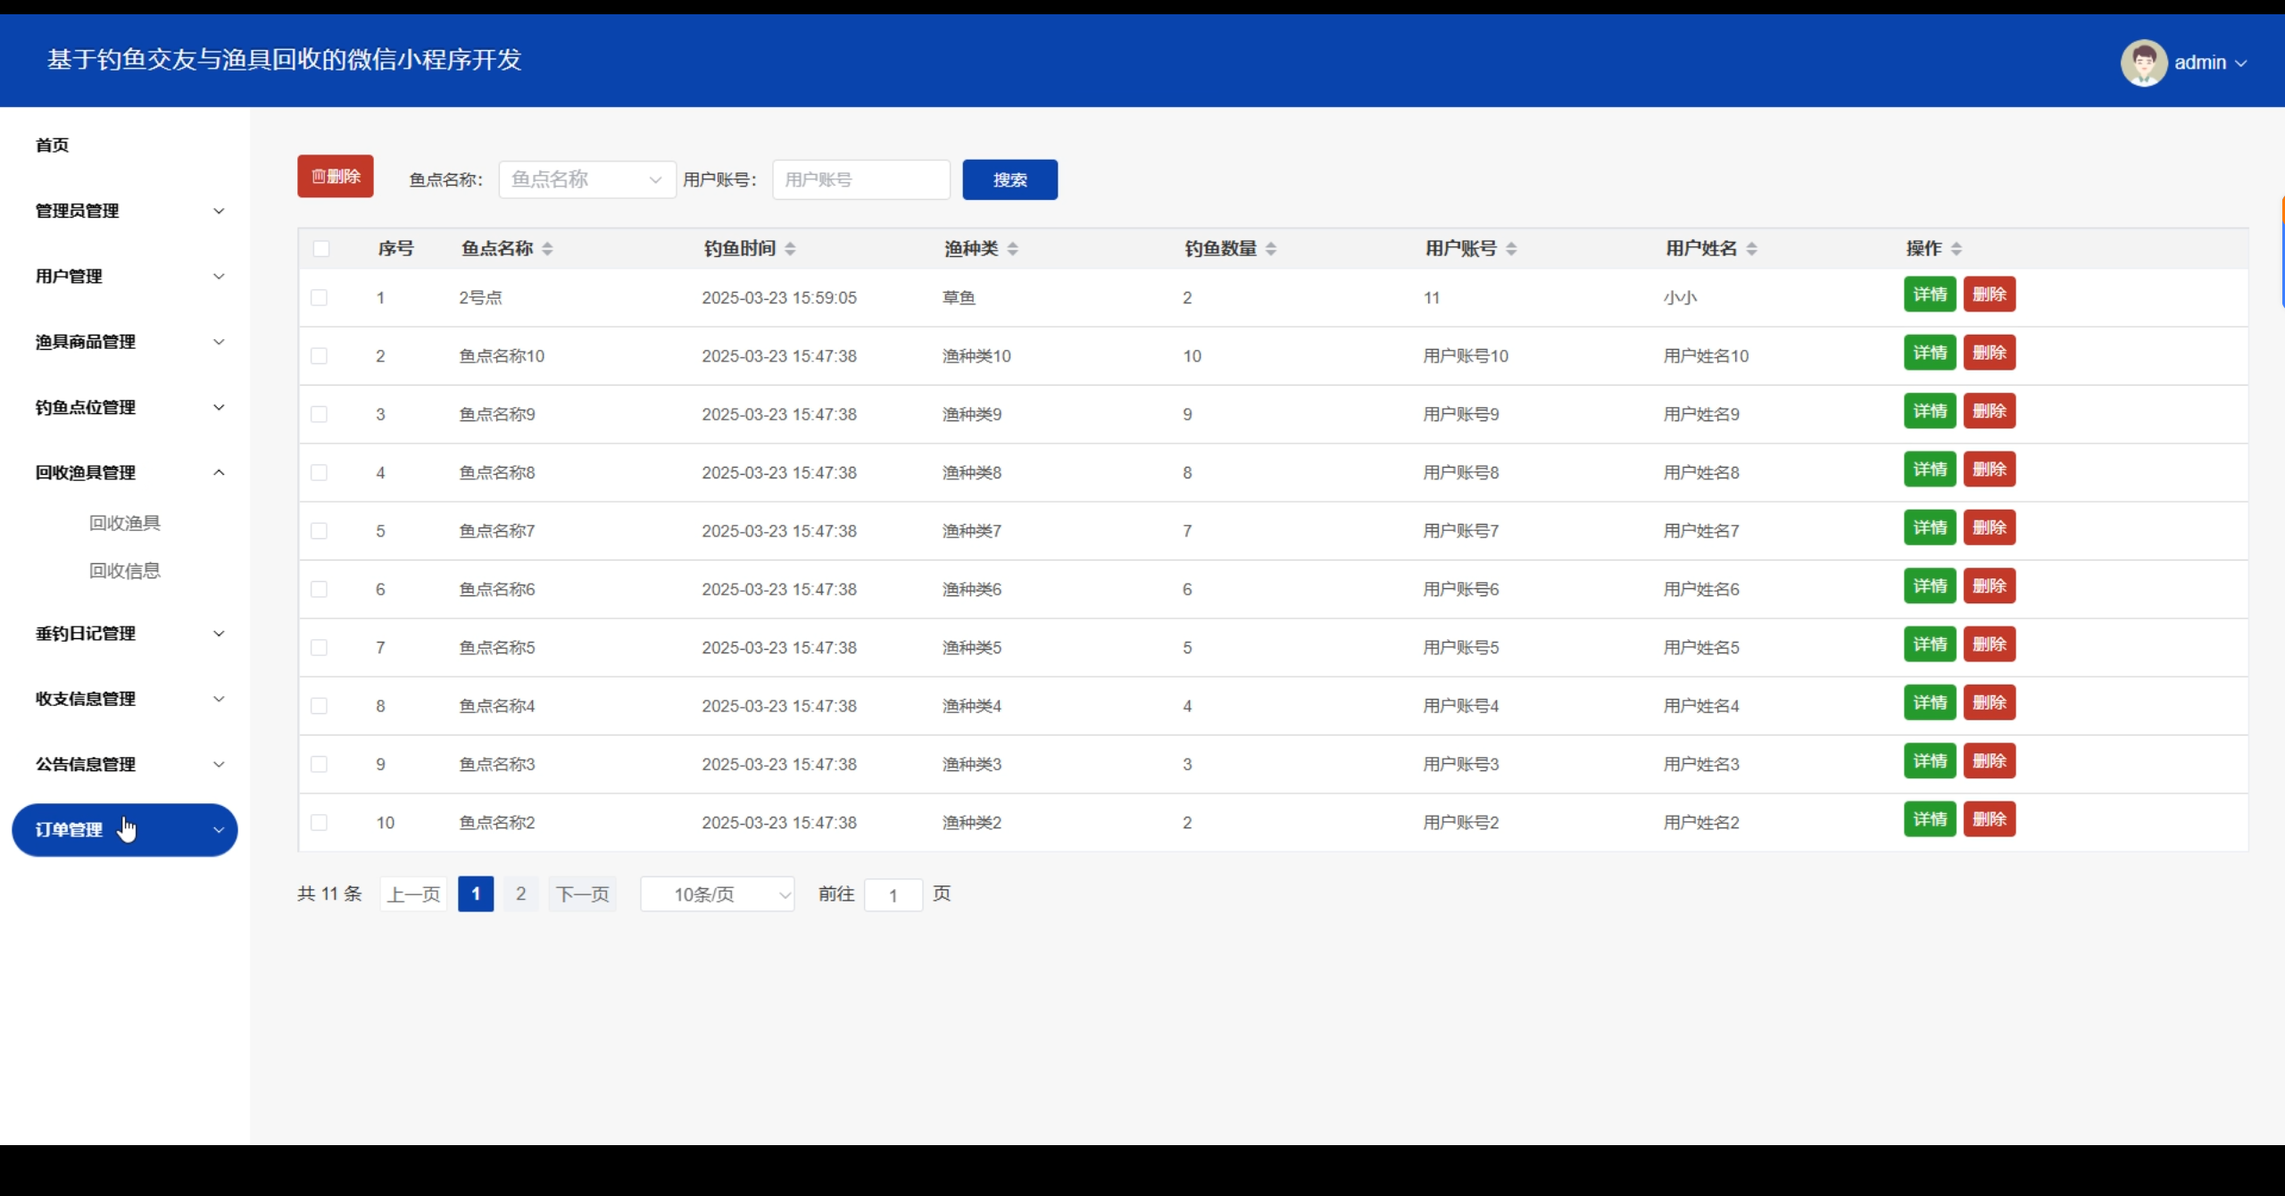Sort by 渔种类 column arrows
Screen dimensions: 2285x1196
tap(1012, 249)
